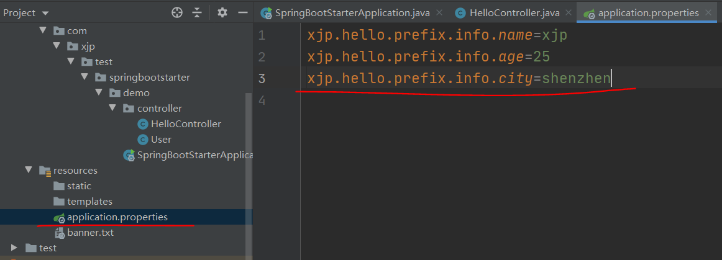Image resolution: width=722 pixels, height=260 pixels.
Task: Click the banner.txt file icon
Action: tap(60, 233)
